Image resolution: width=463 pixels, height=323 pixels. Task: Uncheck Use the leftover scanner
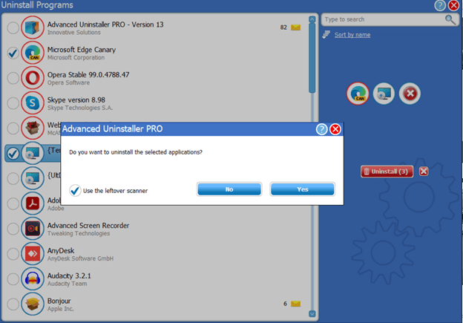click(75, 191)
